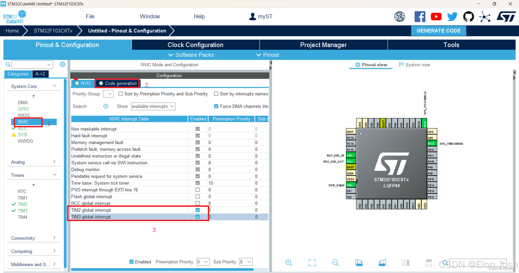Click the ST logo at top right
The height and width of the screenshot is (273, 519).
point(506,16)
